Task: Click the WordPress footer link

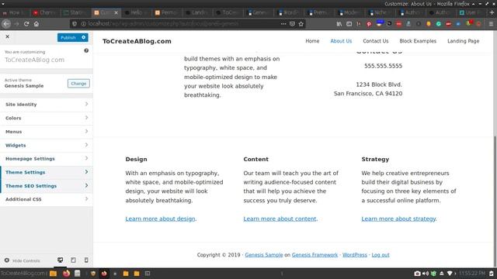Action: tap(355, 255)
